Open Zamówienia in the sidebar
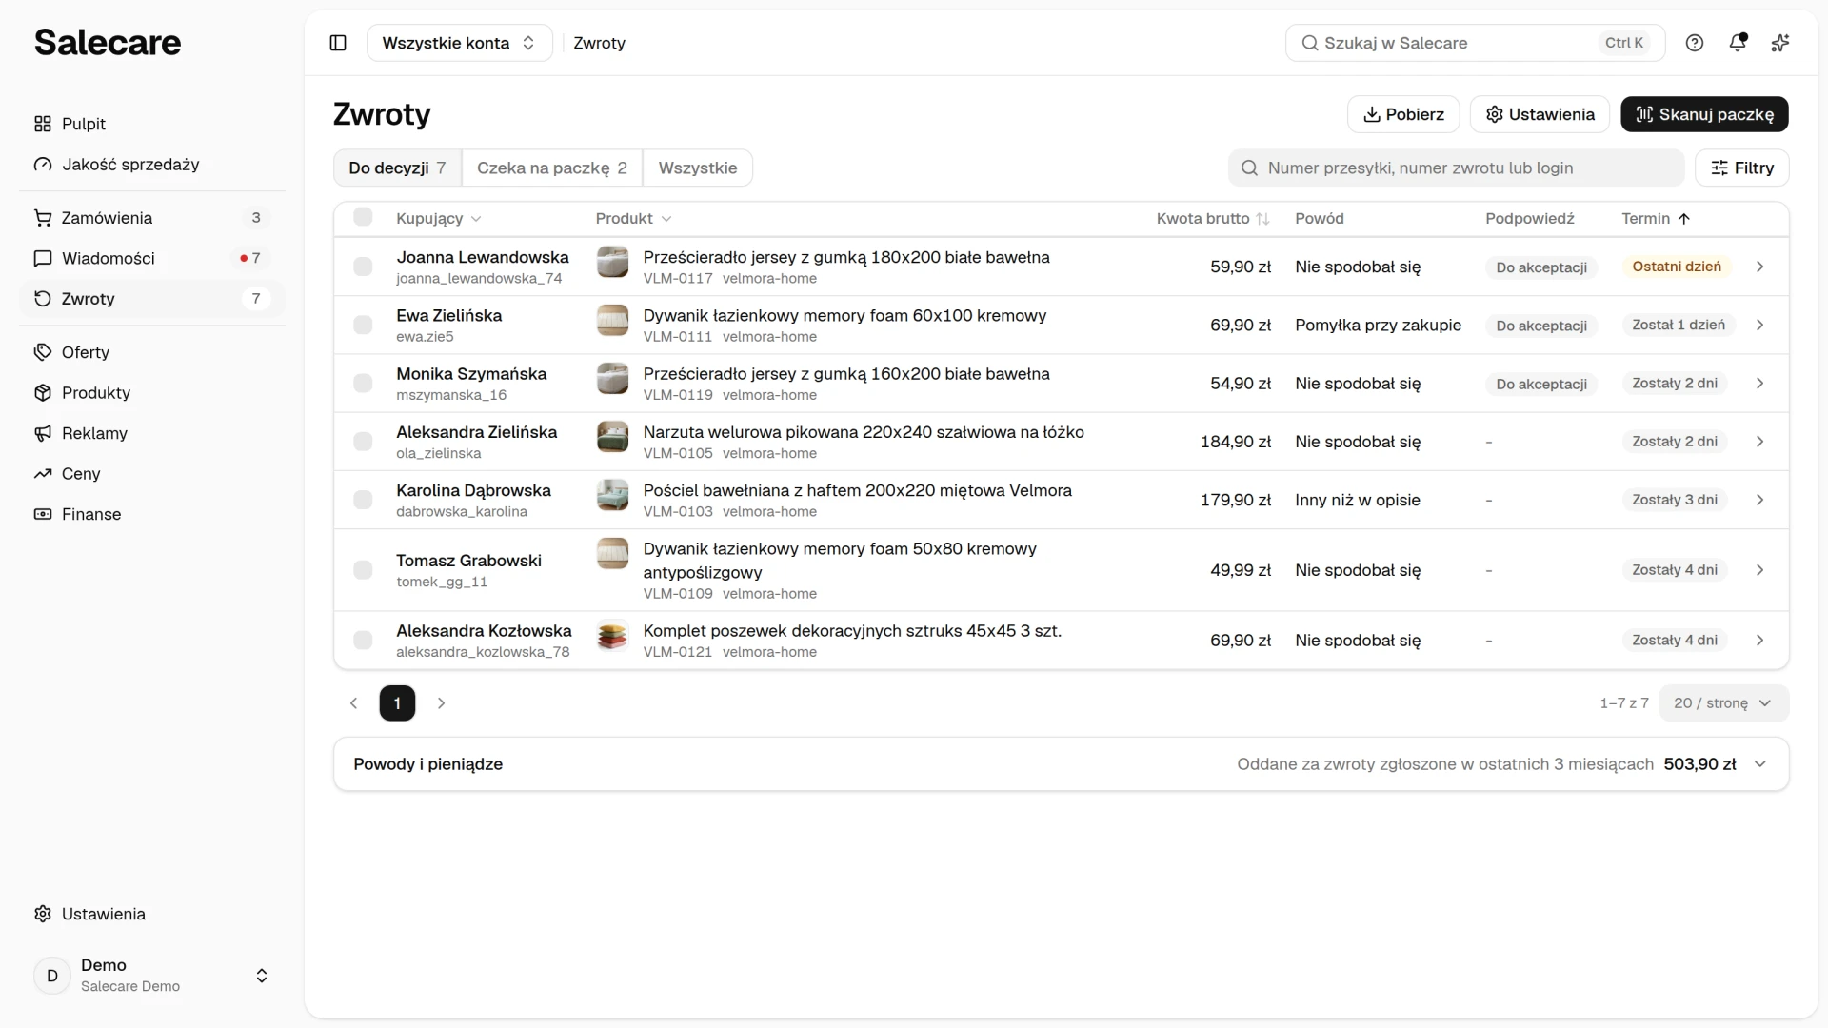The height and width of the screenshot is (1028, 1828). [152, 218]
